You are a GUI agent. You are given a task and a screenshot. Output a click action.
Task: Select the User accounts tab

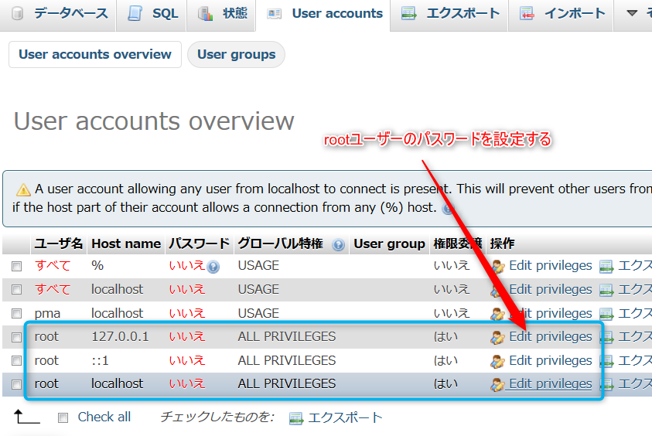click(x=323, y=14)
